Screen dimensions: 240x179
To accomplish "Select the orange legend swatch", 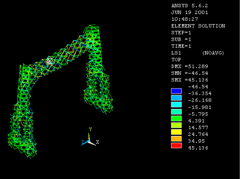I will (176, 139).
